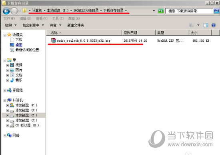
Task: Click the WinRAR icon of the zip file
Action: (53, 40)
